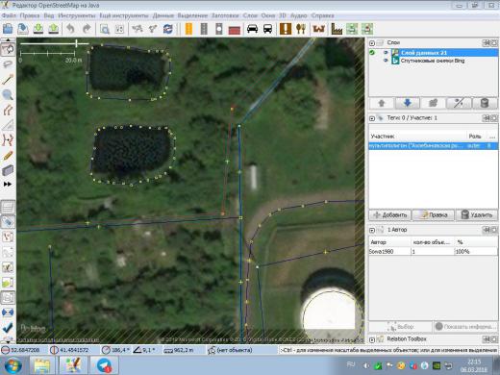Click the download map data icon
Viewport: 500px width, 375px height.
click(x=38, y=29)
